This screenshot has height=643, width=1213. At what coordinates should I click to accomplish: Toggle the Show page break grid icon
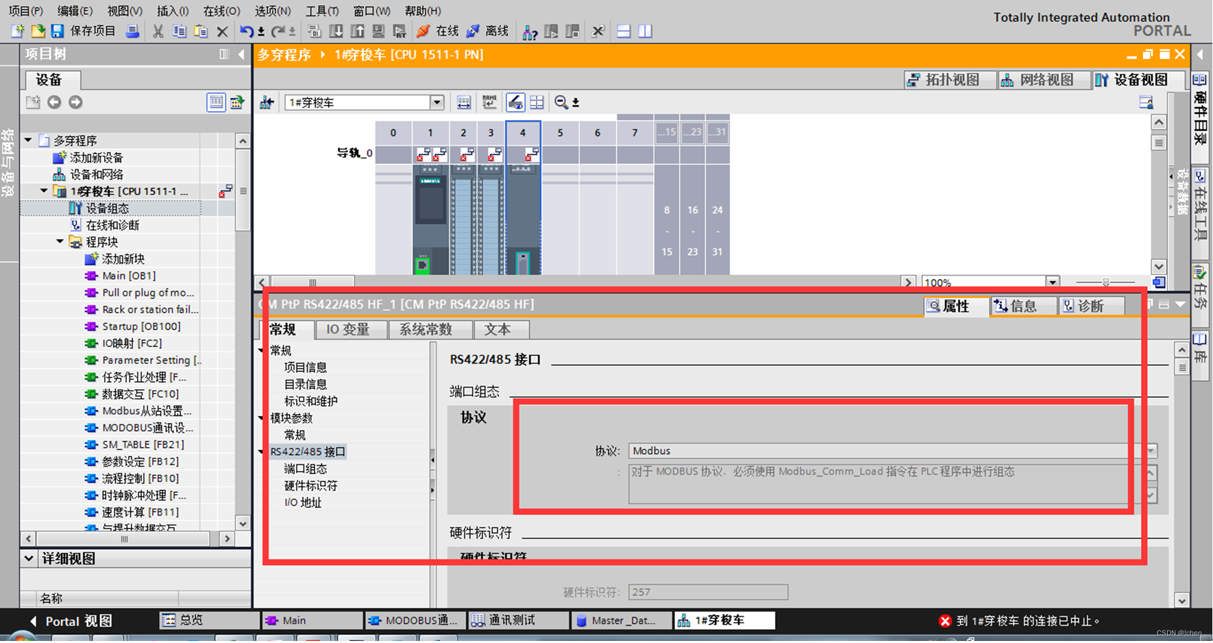click(x=537, y=102)
